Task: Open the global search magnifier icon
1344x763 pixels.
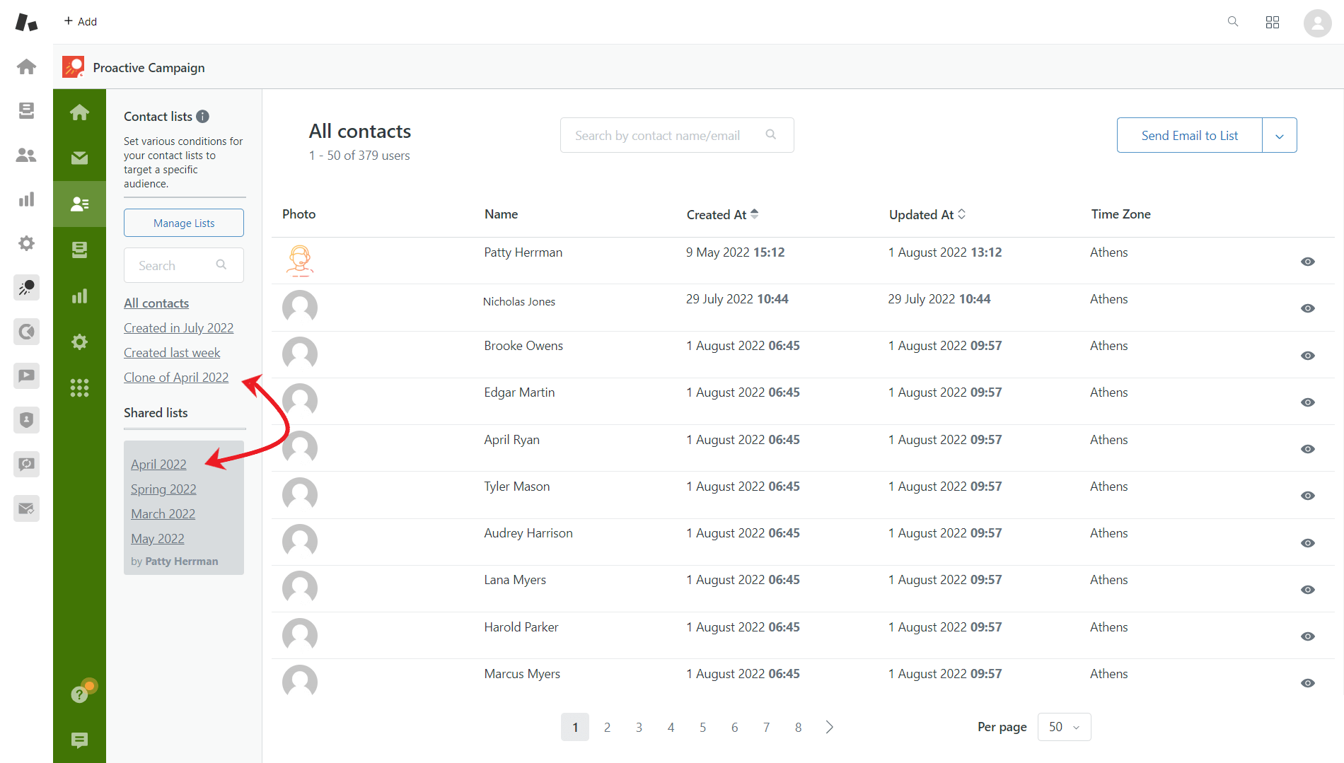Action: coord(1233,22)
